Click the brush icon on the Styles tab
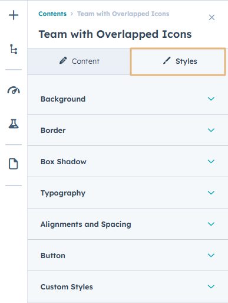The width and height of the screenshot is (228, 303). pos(167,61)
